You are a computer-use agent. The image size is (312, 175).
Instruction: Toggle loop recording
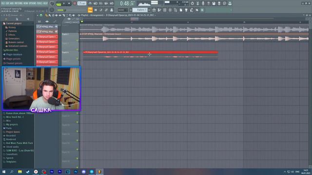(x=112, y=3)
